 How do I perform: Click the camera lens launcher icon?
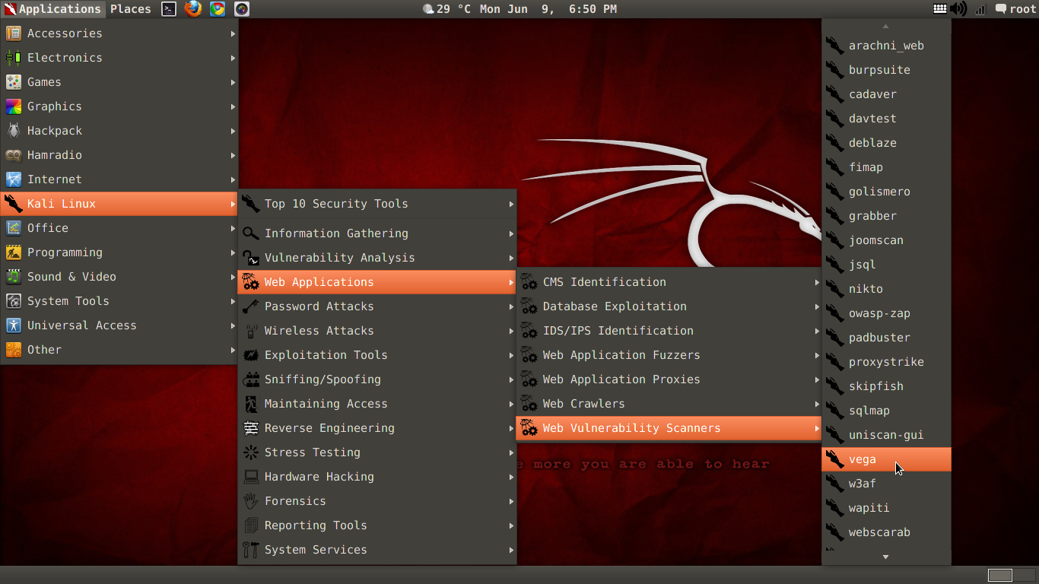tap(242, 9)
